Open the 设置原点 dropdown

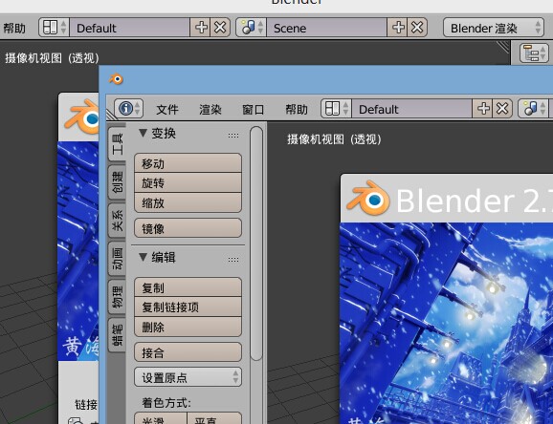[x=188, y=377]
